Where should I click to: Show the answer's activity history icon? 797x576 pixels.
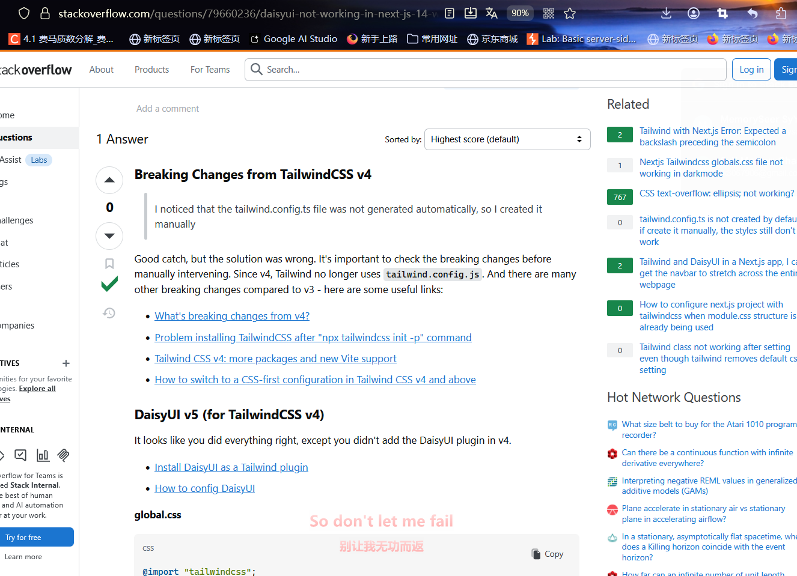pos(109,313)
